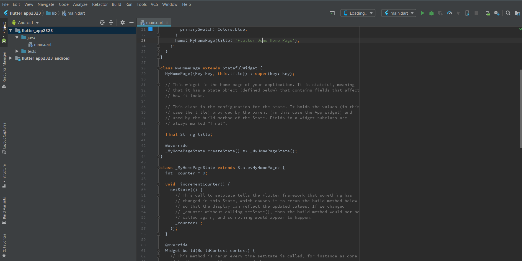
Task: Fold the _incrementCounter method at line 49
Action: tap(158, 184)
